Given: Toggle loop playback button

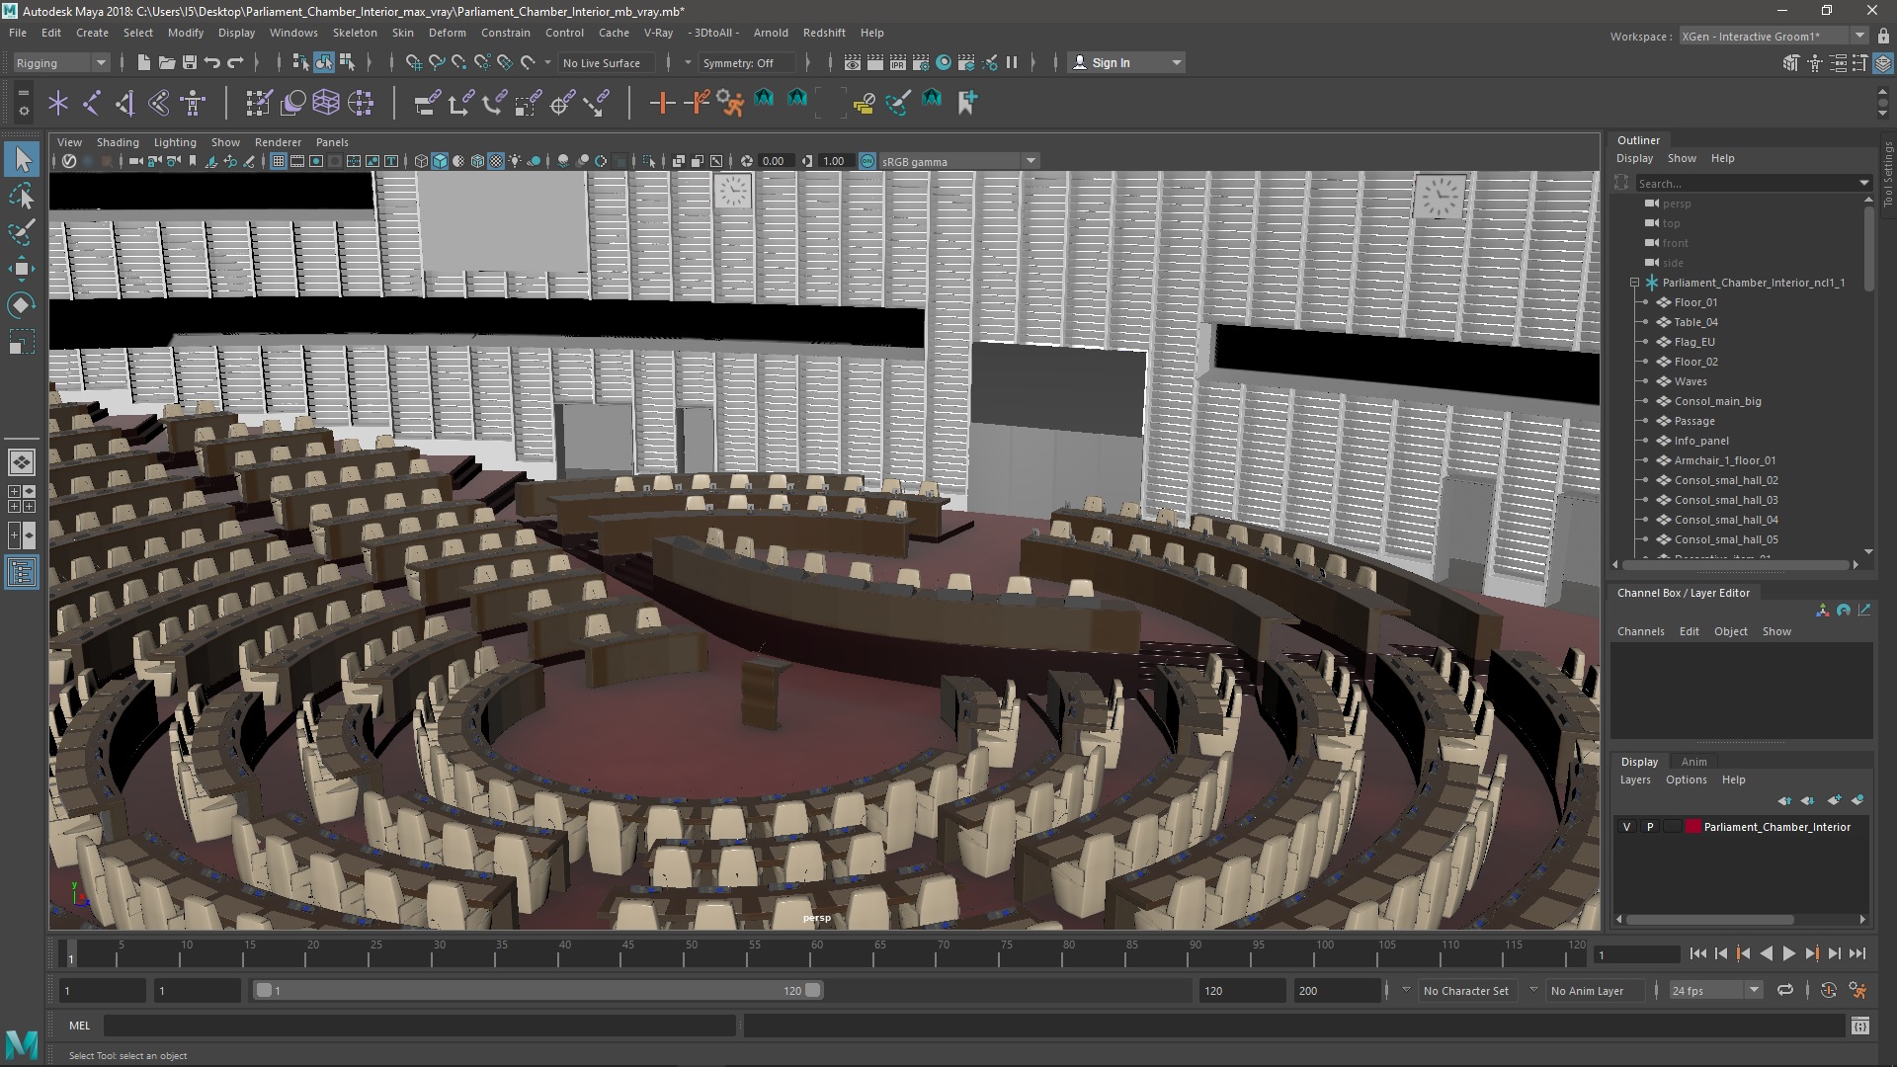Looking at the screenshot, I should pos(1784,990).
